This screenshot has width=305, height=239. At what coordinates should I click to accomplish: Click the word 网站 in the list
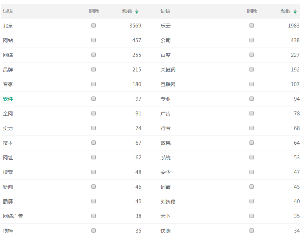coord(8,40)
